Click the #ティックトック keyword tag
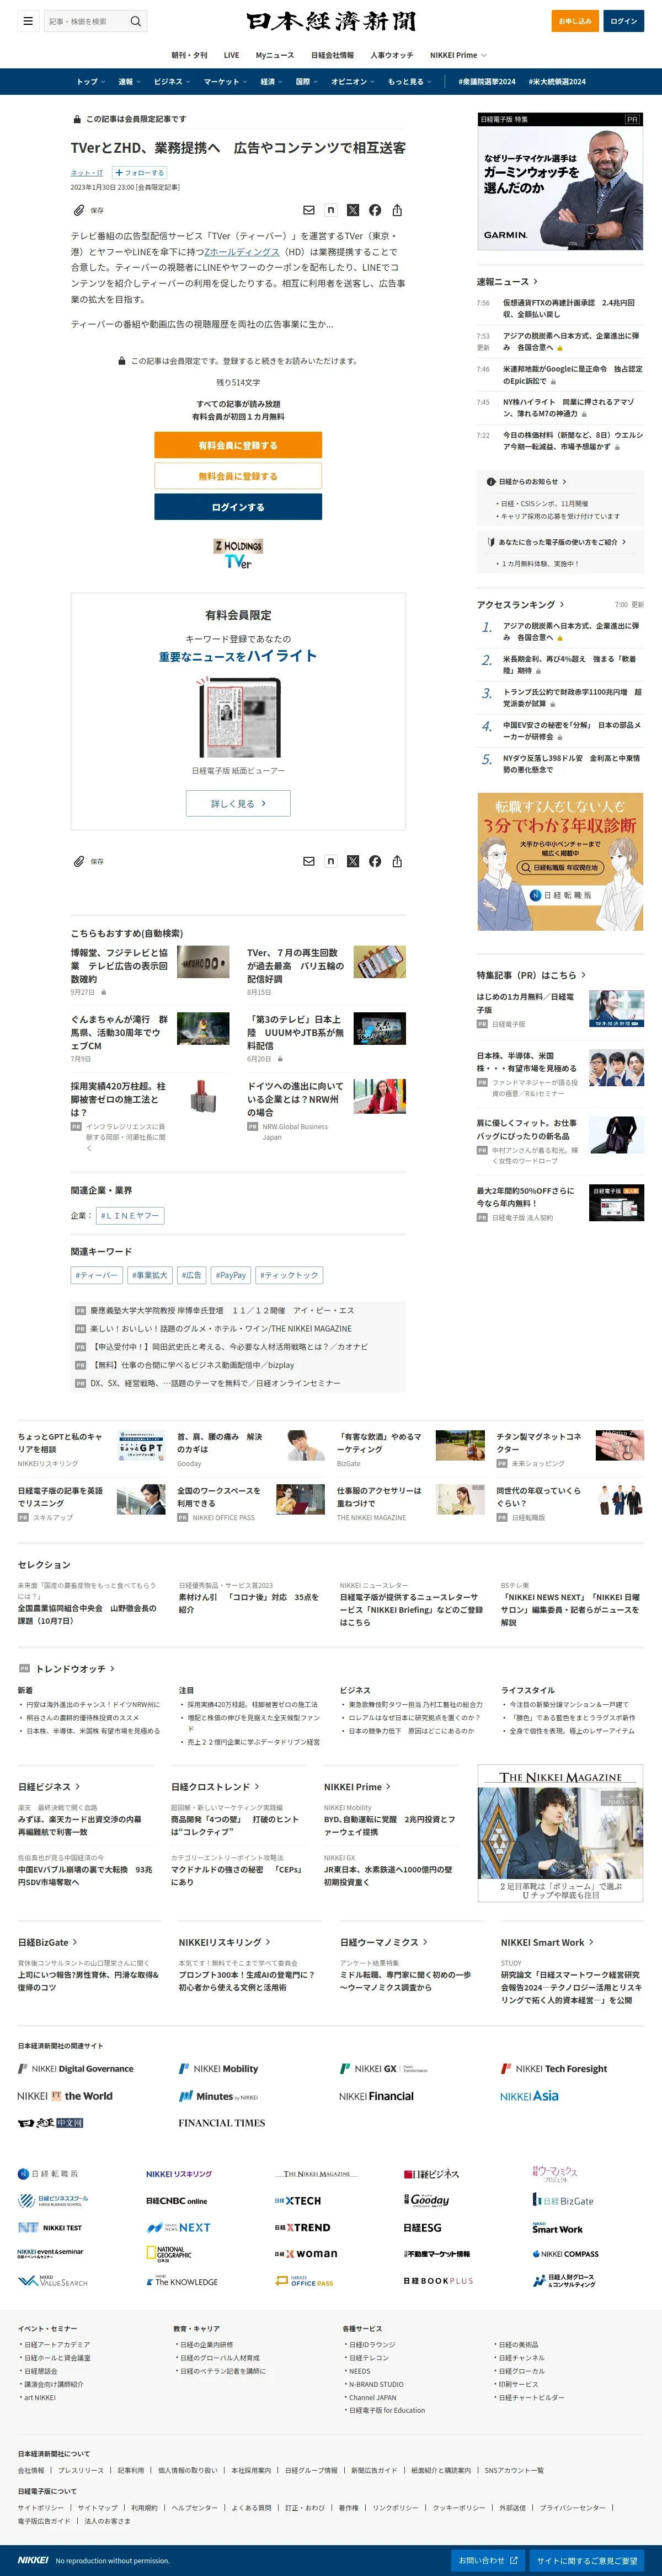Viewport: 662px width, 2576px height. click(289, 1275)
